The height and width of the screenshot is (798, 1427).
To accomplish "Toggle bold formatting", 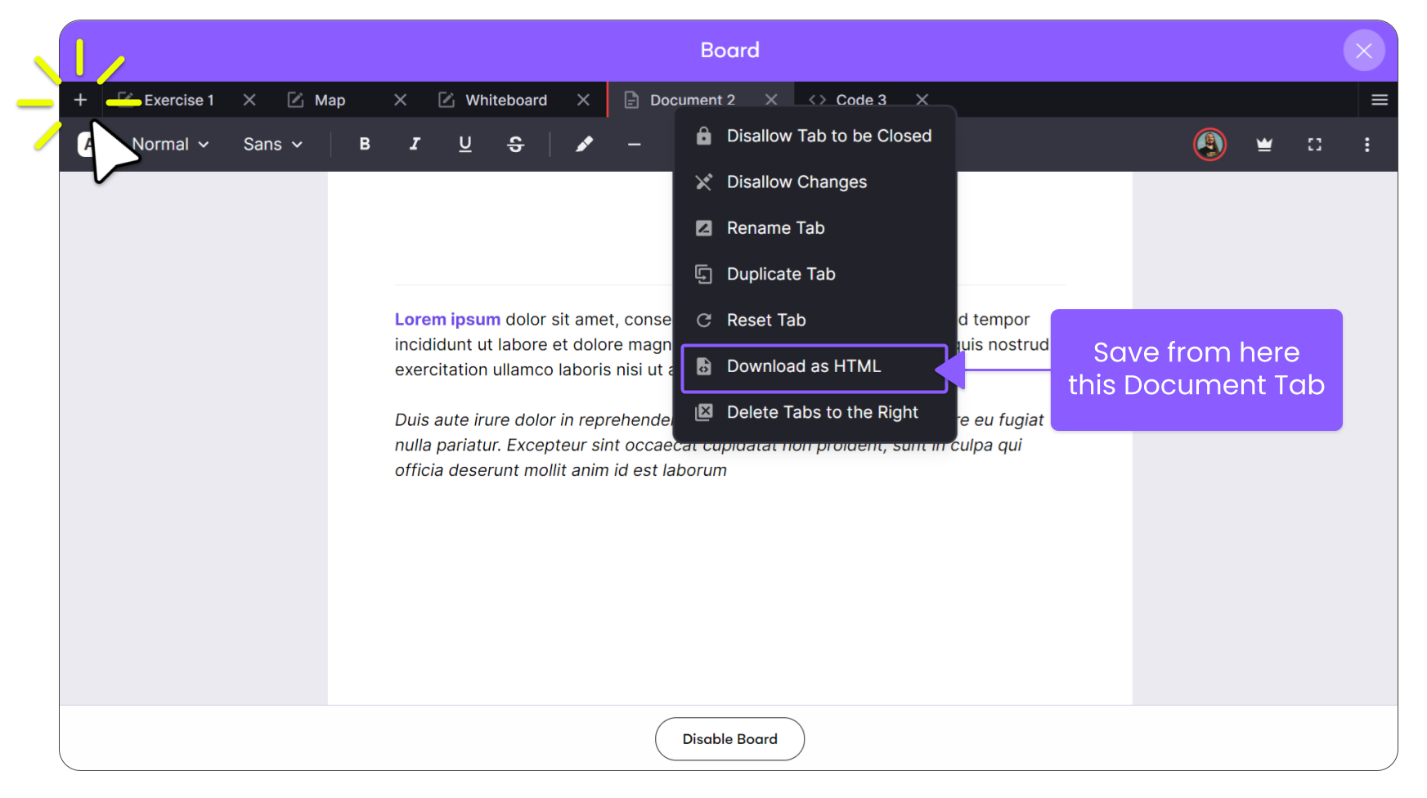I will click(x=365, y=144).
